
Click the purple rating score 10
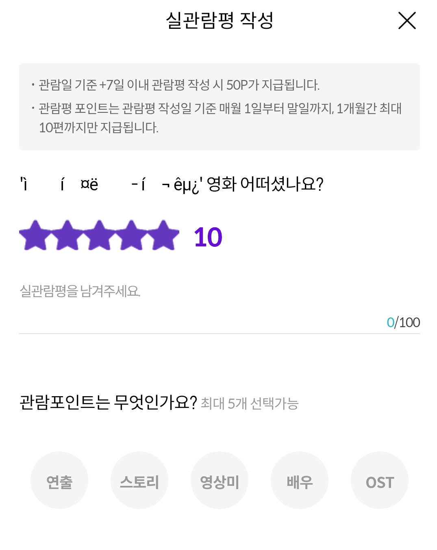click(208, 237)
